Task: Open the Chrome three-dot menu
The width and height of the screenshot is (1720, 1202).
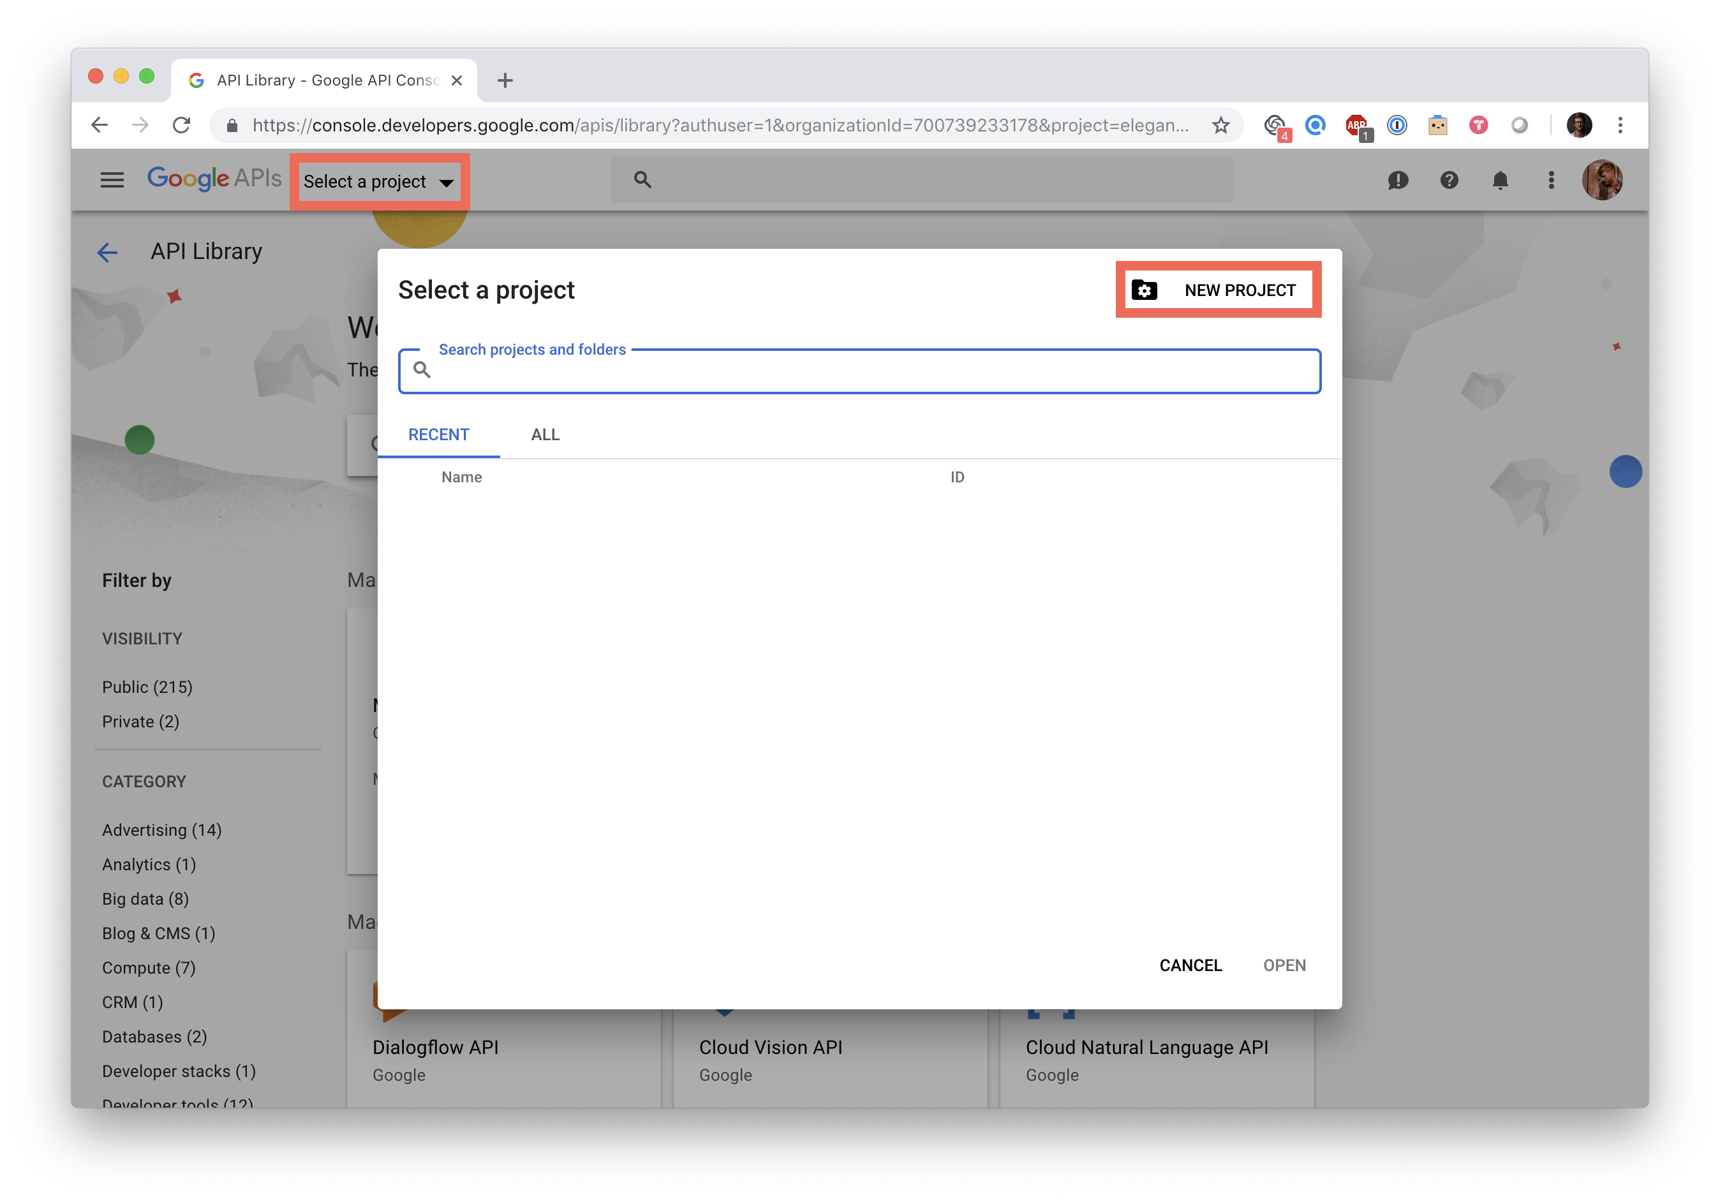Action: pos(1620,125)
